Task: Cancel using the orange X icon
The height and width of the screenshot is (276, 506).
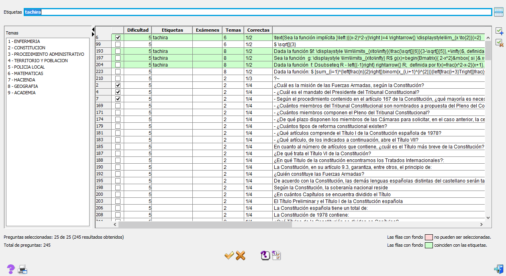Action: click(x=241, y=255)
